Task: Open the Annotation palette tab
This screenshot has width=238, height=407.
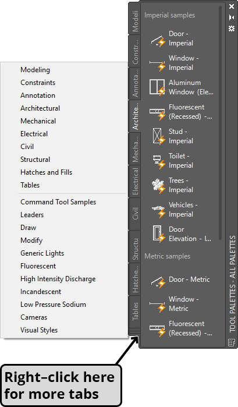Action: 134,84
